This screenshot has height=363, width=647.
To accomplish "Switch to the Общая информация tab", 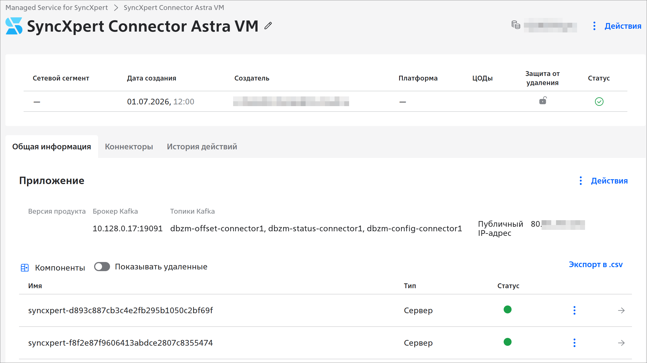I will tap(52, 147).
